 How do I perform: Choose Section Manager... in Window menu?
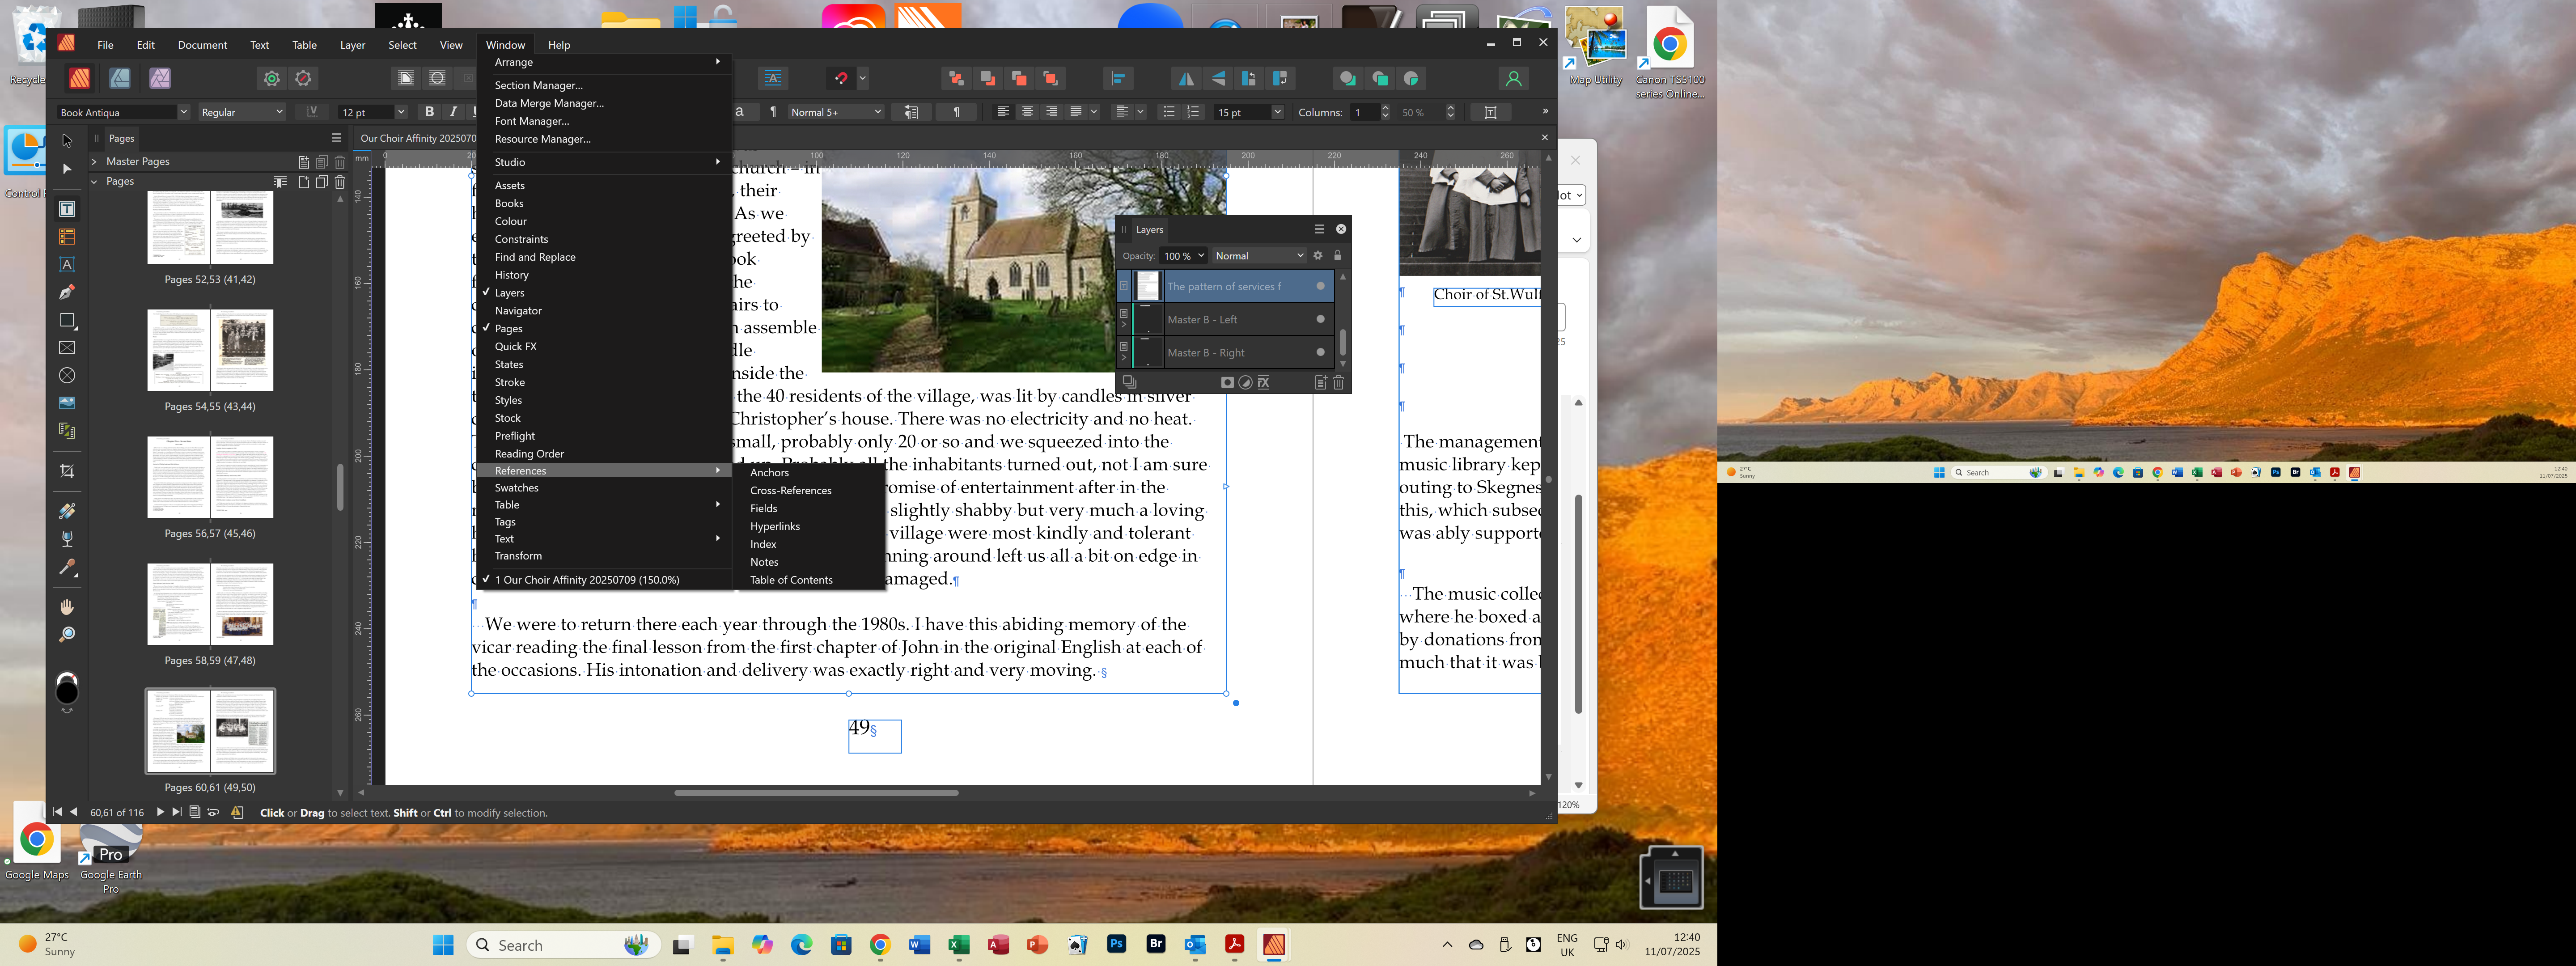click(538, 85)
